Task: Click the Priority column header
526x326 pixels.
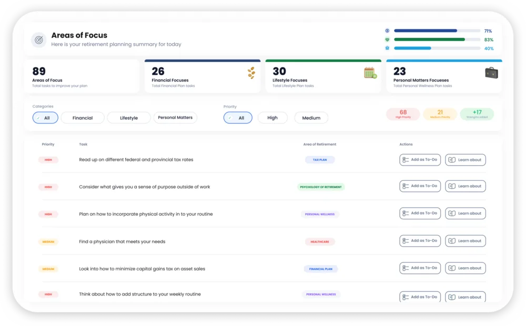Action: [48, 144]
